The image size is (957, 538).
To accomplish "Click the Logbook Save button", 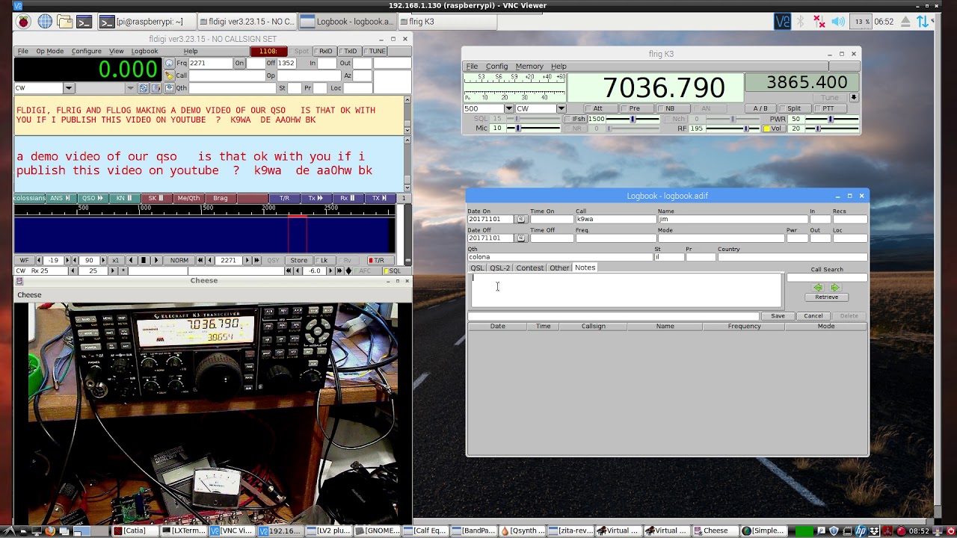I will click(x=778, y=316).
